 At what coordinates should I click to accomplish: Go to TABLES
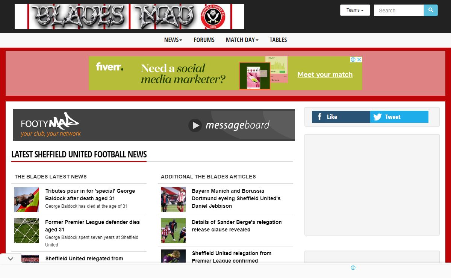278,40
